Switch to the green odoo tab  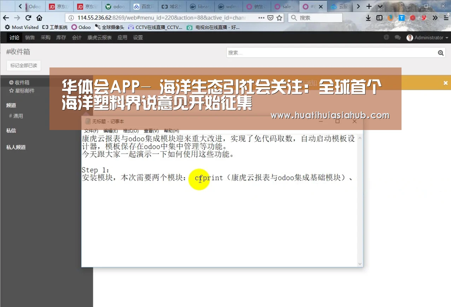pyautogui.click(x=116, y=6)
